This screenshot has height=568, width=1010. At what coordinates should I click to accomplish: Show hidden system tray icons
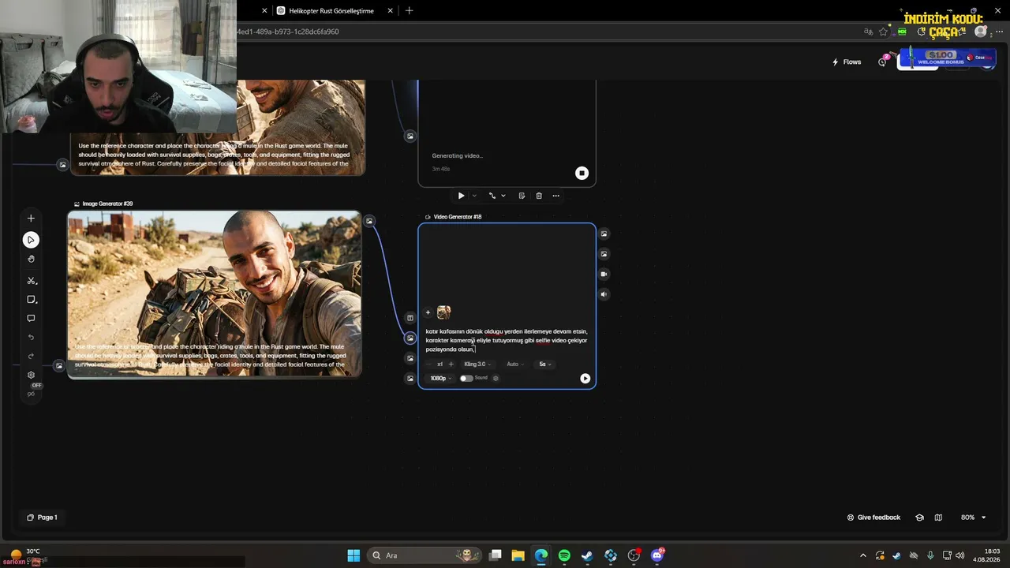tap(862, 555)
